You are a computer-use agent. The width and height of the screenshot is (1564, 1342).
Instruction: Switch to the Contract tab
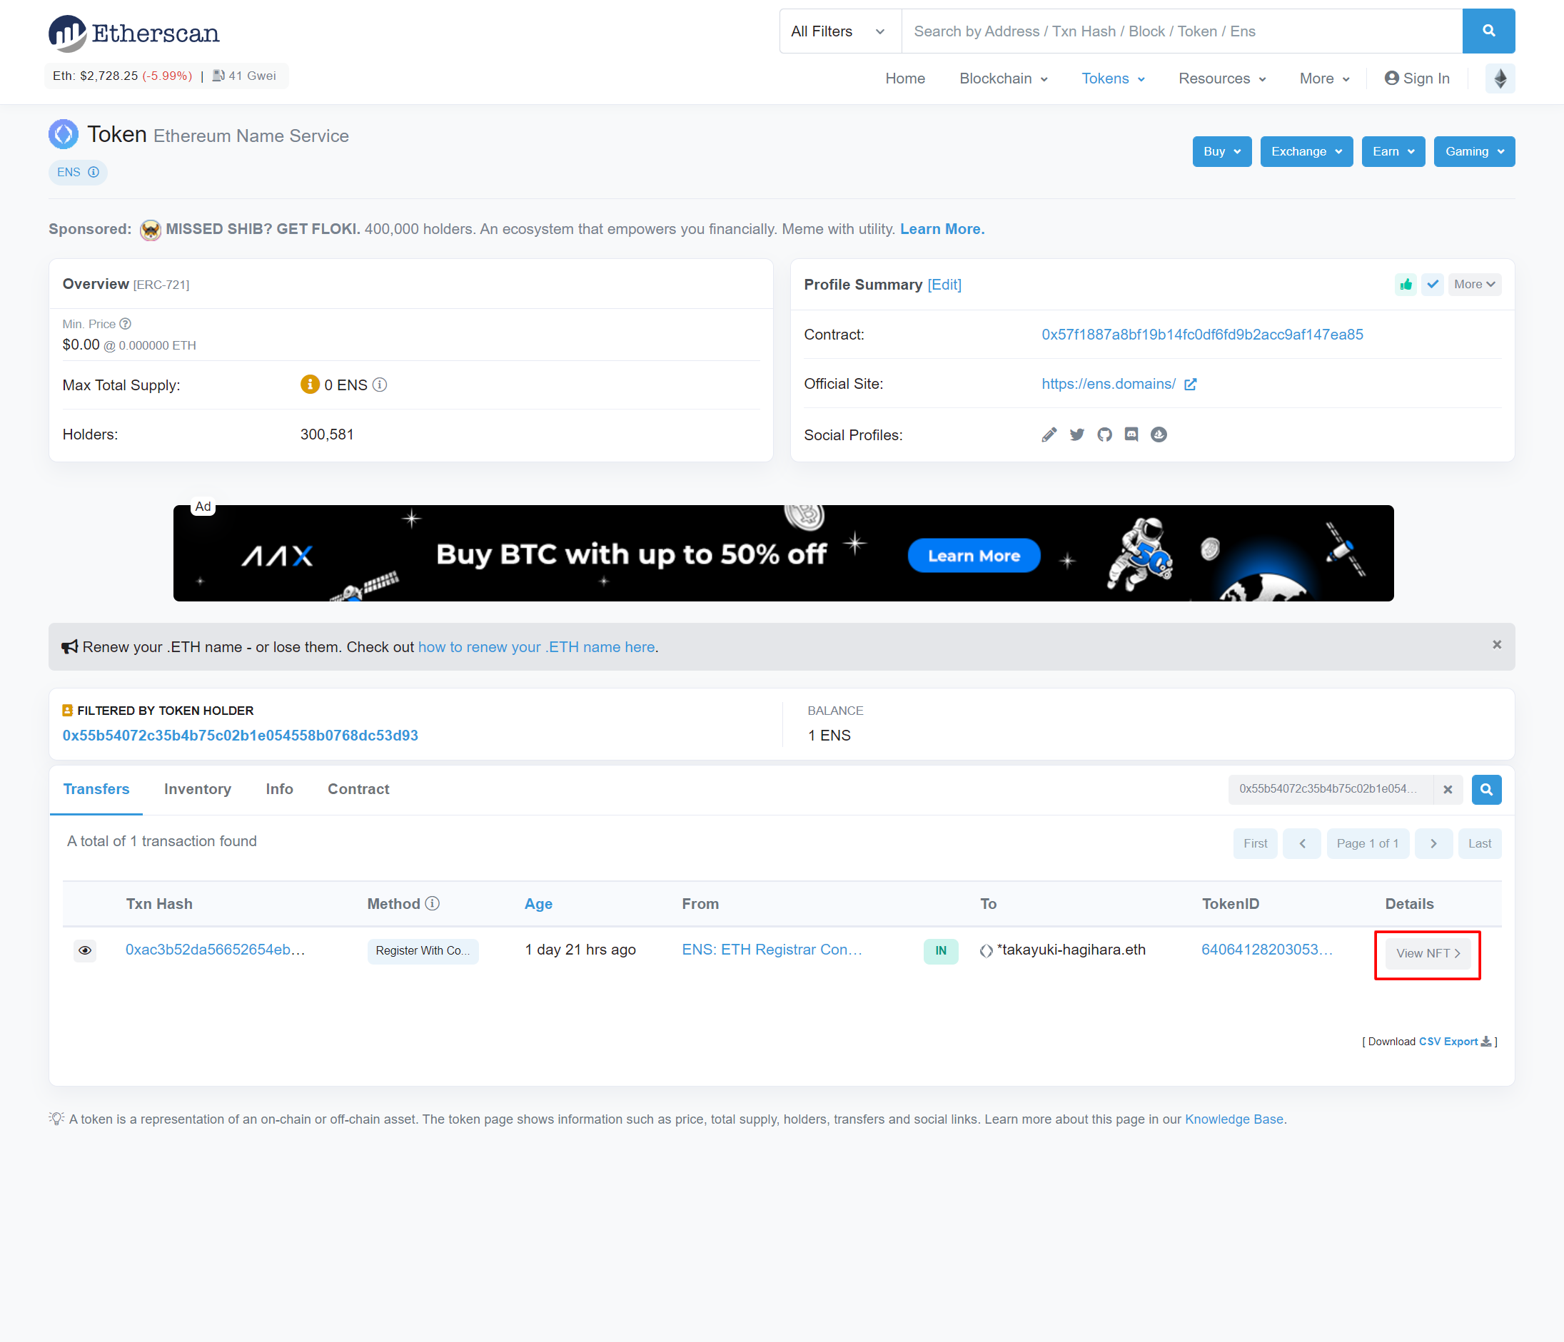[x=358, y=789]
